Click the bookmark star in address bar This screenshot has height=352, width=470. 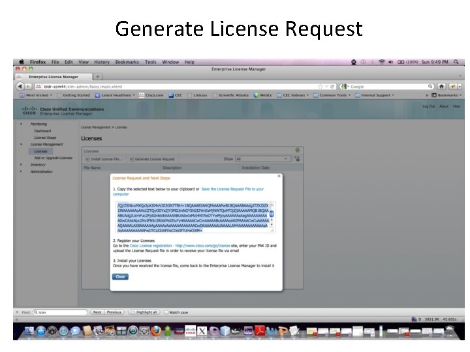(320, 87)
